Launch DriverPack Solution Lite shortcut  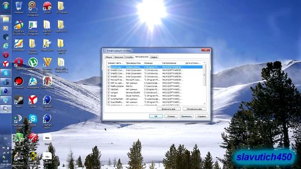pyautogui.click(x=19, y=27)
